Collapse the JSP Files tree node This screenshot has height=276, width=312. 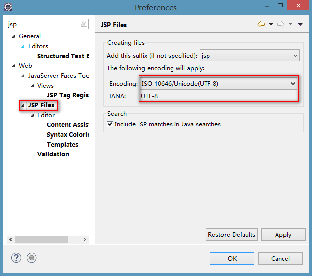click(x=23, y=105)
